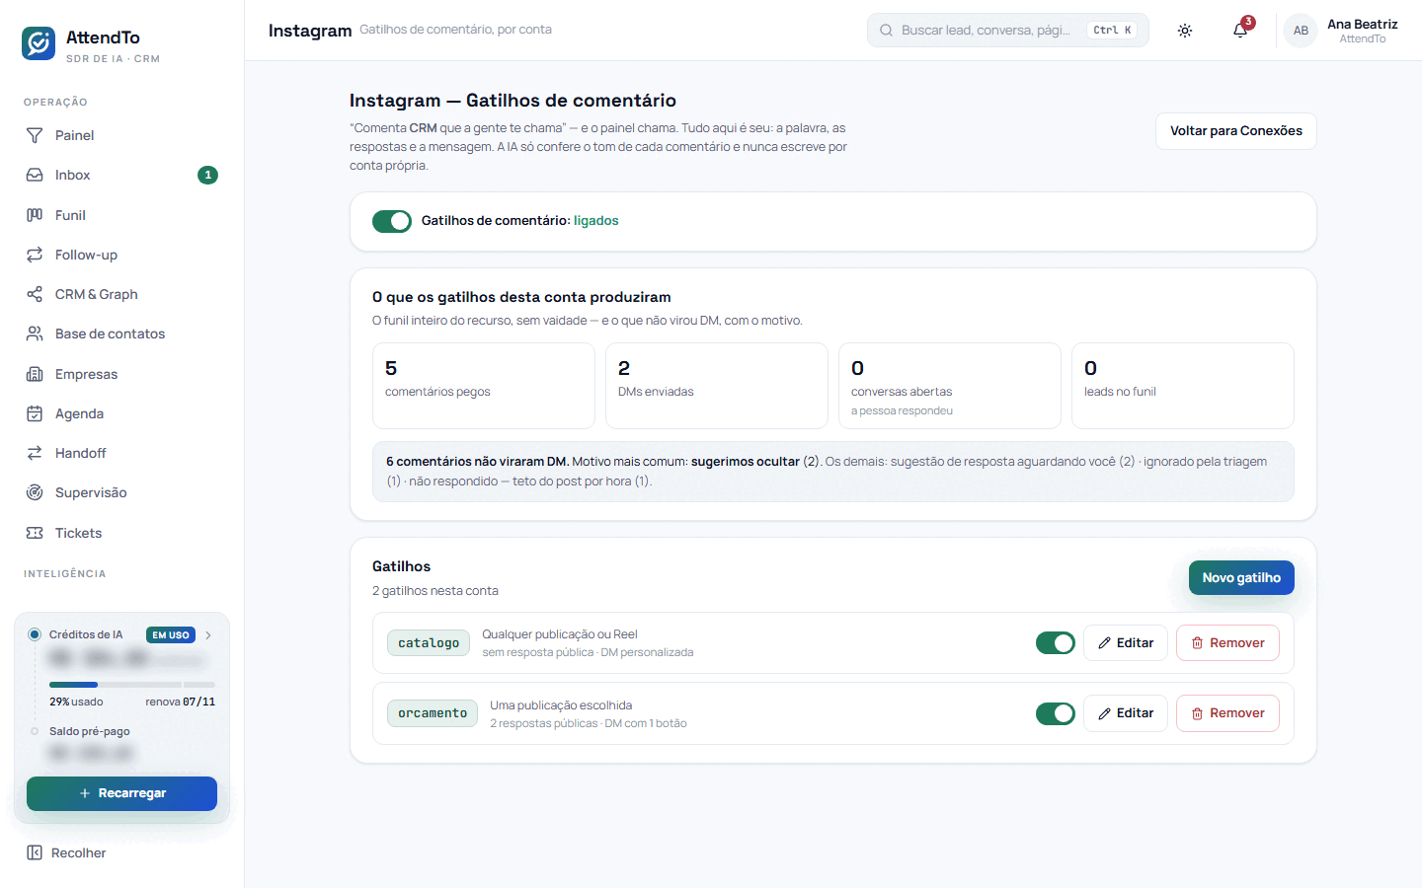Go to Funil page
Image resolution: width=1422 pixels, height=888 pixels.
121,215
